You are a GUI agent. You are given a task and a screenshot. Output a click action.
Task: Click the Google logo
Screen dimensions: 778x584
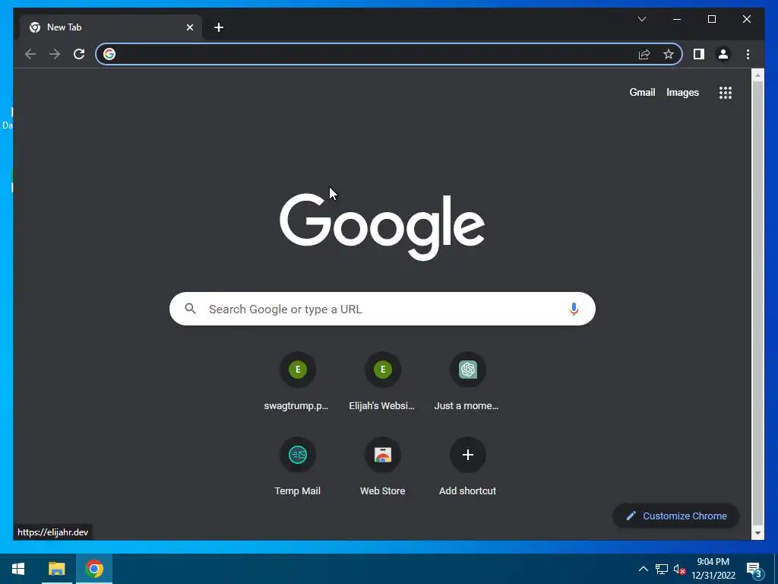click(x=382, y=227)
